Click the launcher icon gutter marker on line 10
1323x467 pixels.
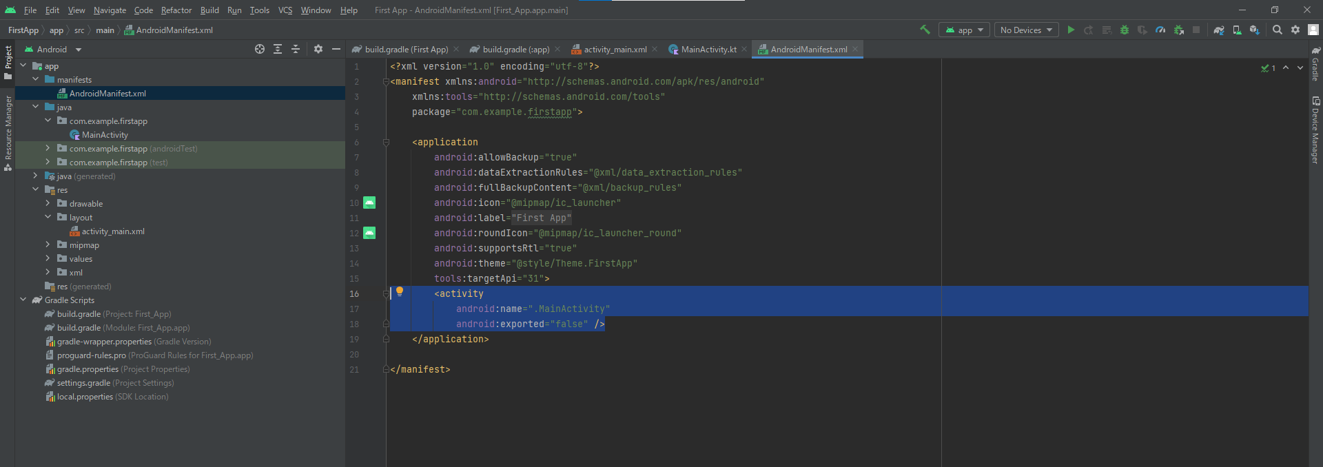pyautogui.click(x=369, y=203)
